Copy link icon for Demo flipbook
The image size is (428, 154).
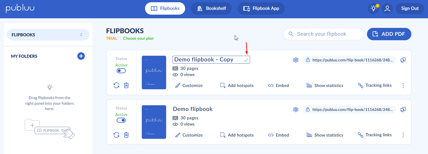tap(403, 110)
